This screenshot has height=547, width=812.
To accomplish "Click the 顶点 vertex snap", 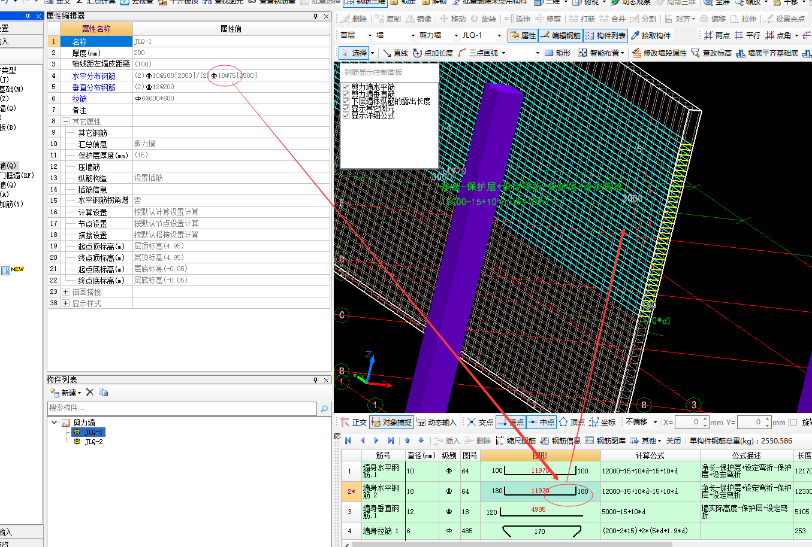I will pos(572,423).
